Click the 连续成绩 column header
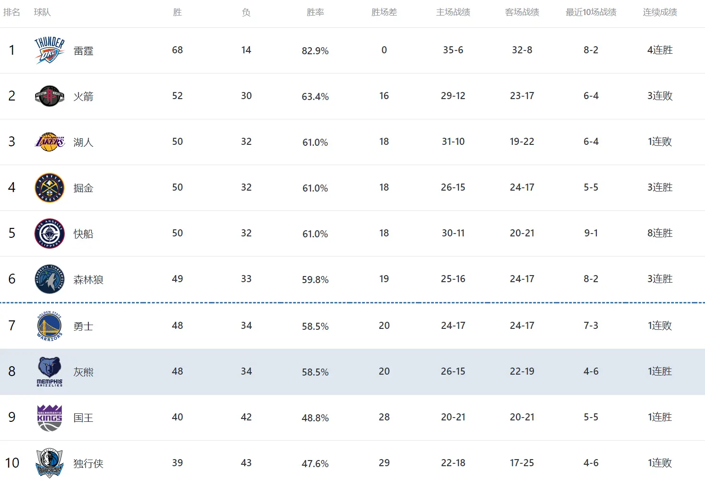Screen dimensions: 705x486 660,12
